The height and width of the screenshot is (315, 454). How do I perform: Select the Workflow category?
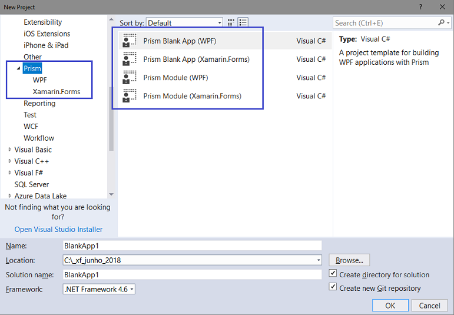tap(39, 138)
